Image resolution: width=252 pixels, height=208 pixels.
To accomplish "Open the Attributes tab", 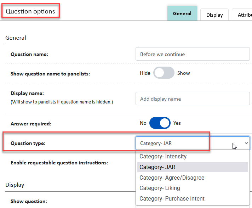I will [243, 15].
